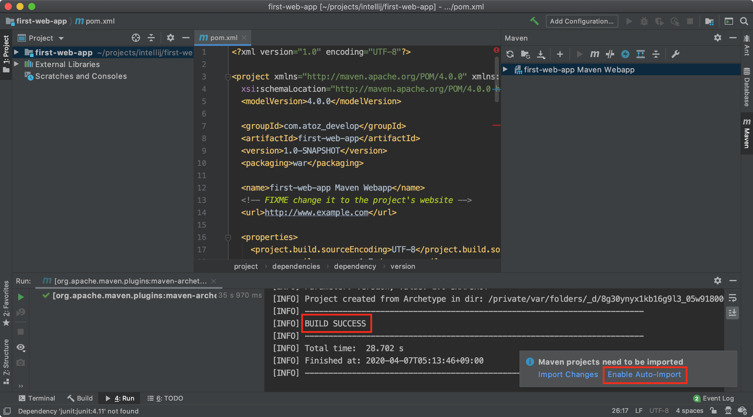Open Maven settings with the wrench icon
This screenshot has width=753, height=417.
(676, 54)
